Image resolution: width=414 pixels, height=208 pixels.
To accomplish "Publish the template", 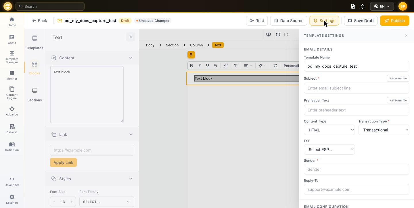I will pyautogui.click(x=394, y=21).
